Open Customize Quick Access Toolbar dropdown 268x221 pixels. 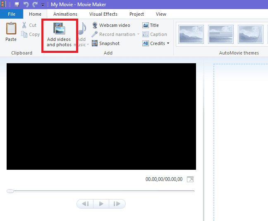click(43, 5)
